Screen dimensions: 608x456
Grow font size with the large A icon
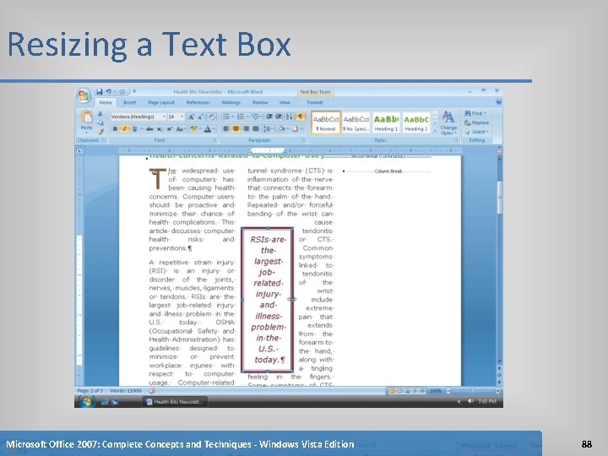(x=191, y=117)
